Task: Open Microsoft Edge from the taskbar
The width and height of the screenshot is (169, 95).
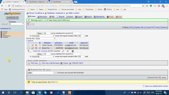Action: click(x=21, y=93)
